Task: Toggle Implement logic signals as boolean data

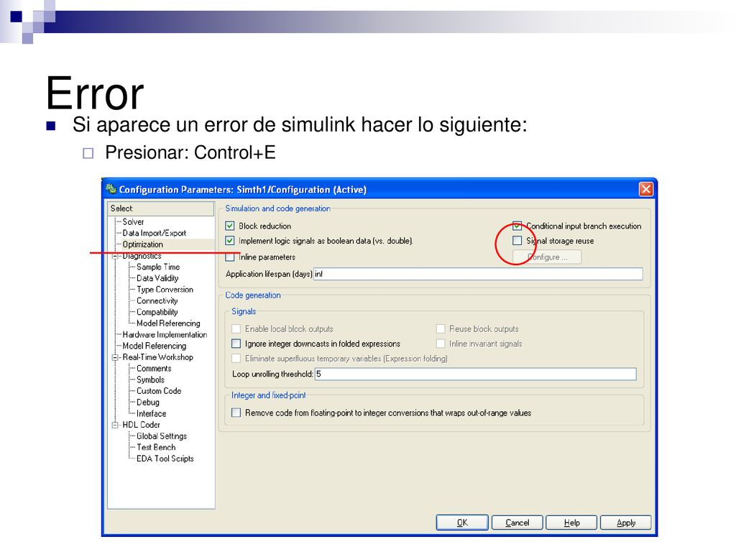Action: [230, 241]
